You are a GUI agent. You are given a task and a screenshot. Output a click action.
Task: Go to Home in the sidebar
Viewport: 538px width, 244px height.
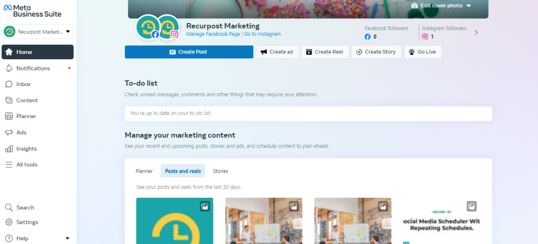coord(37,52)
